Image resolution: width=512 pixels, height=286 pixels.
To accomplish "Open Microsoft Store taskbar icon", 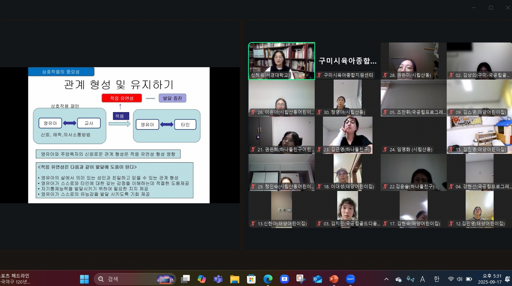I will [x=251, y=279].
